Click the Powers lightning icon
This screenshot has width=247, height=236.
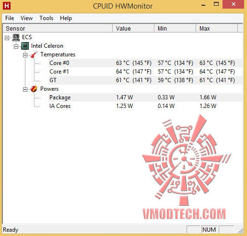[34, 89]
